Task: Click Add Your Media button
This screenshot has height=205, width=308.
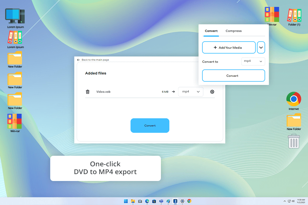Action: (x=229, y=47)
